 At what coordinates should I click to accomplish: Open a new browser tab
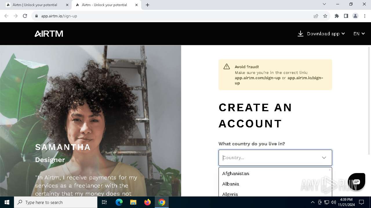coord(148,5)
